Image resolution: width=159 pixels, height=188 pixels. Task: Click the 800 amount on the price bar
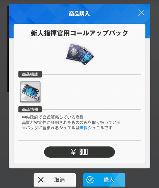point(84,152)
